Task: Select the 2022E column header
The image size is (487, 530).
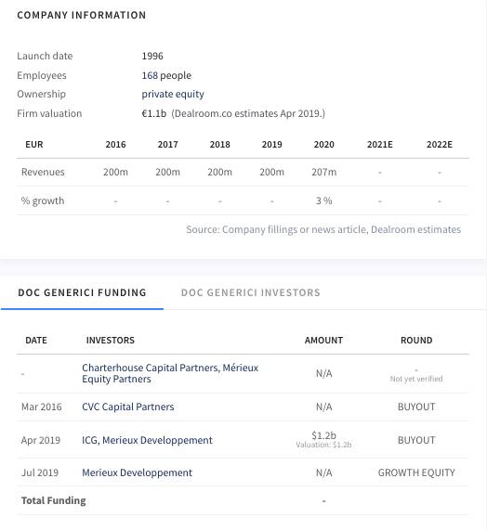Action: 440,144
